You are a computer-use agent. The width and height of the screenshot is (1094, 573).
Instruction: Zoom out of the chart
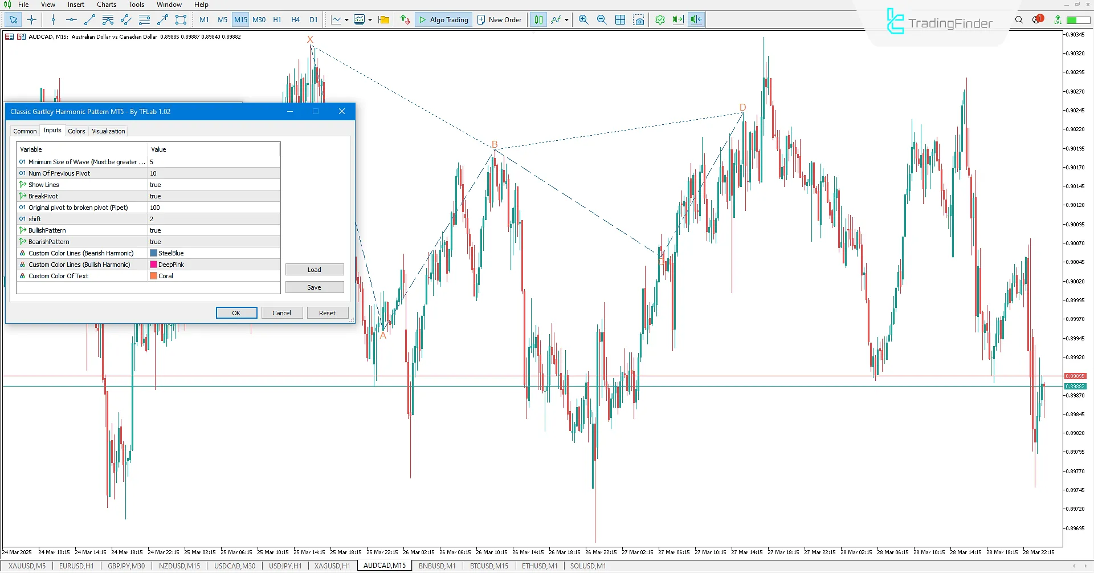click(602, 19)
